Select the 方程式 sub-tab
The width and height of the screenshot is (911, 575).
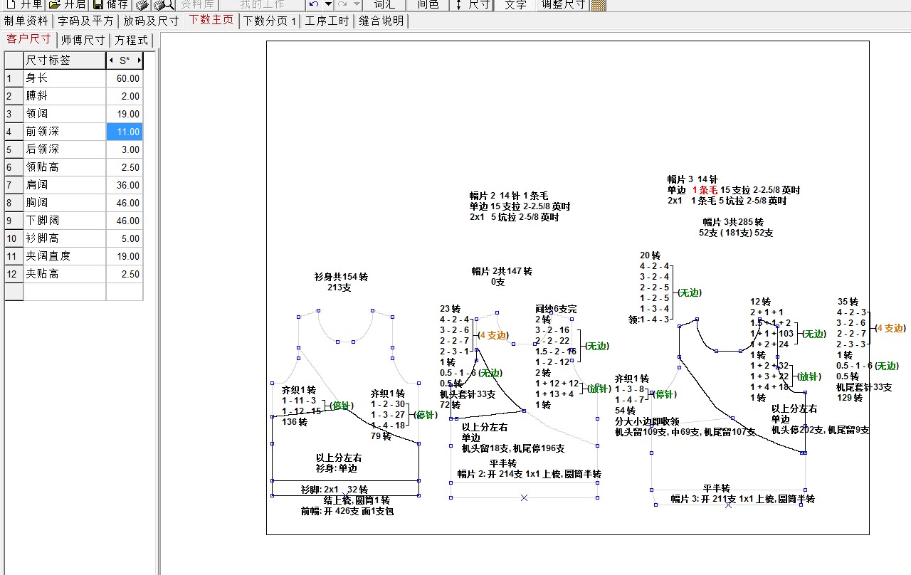tap(131, 40)
